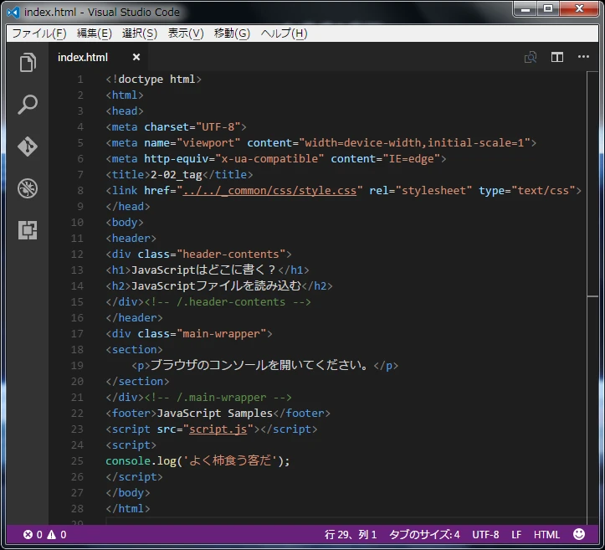
Task: Close the index.html editor tab
Action: click(x=136, y=57)
